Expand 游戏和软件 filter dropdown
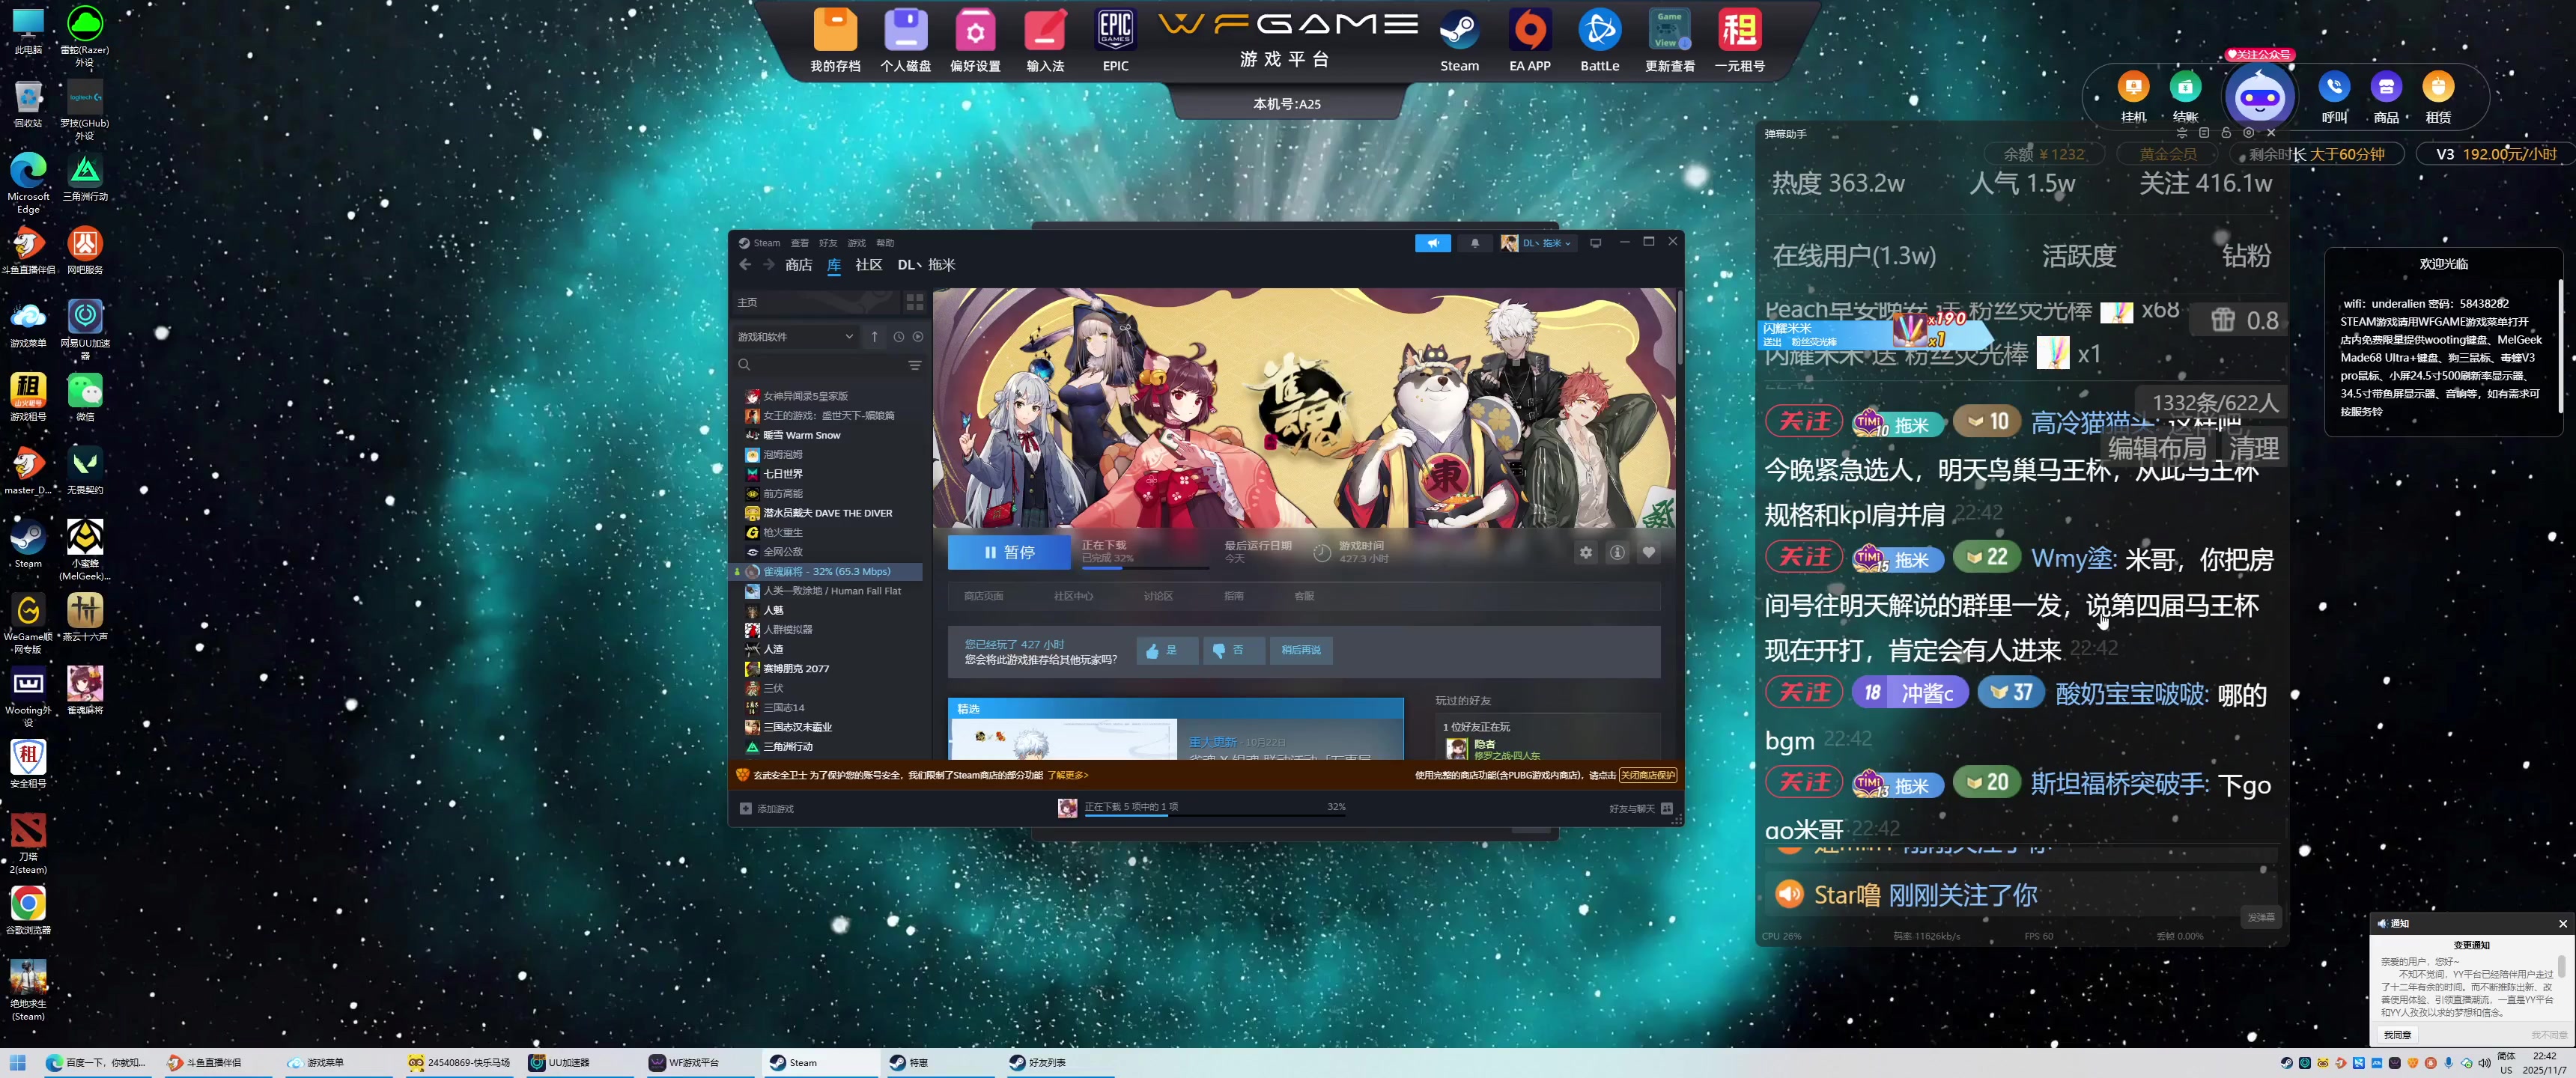The image size is (2576, 1078). pos(795,337)
